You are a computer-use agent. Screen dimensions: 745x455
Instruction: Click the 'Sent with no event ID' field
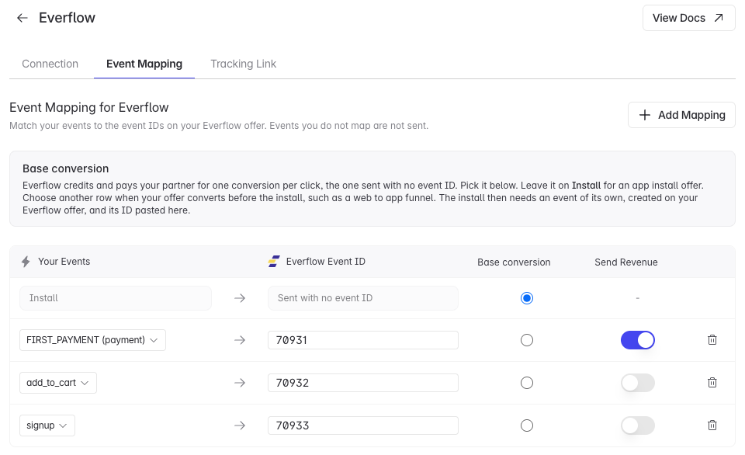pos(363,298)
